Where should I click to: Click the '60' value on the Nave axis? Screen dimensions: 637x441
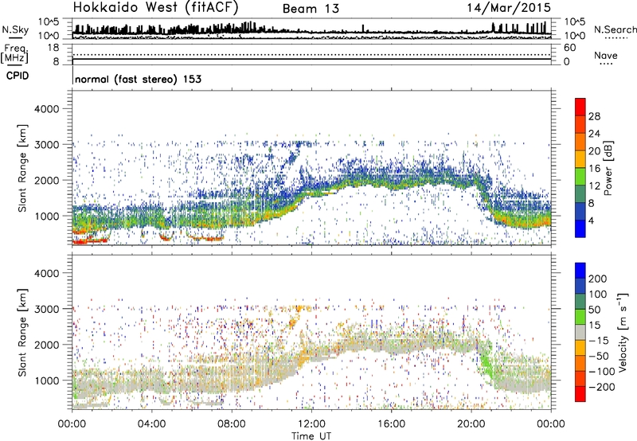click(569, 48)
